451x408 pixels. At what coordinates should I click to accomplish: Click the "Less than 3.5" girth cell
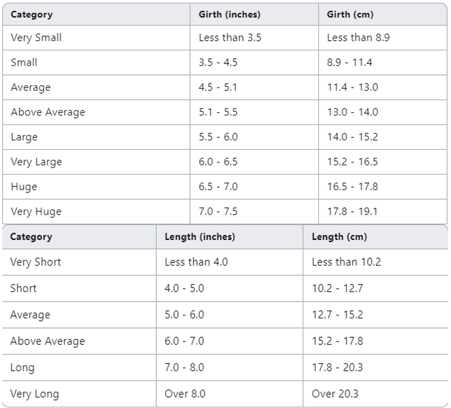click(230, 38)
